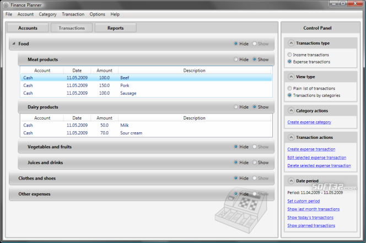Select the Sausage transaction row
The image size is (366, 243).
[x=146, y=93]
